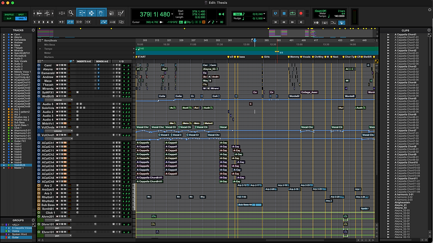Enable Spot edit mode
This screenshot has height=243, width=433.
pyautogui.click(x=21, y=15)
